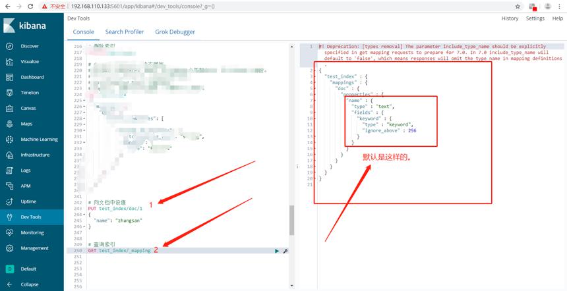Viewport: 567px width, 291px height.
Task: Click the editor vertical scrollbar thumb
Action: [292, 221]
